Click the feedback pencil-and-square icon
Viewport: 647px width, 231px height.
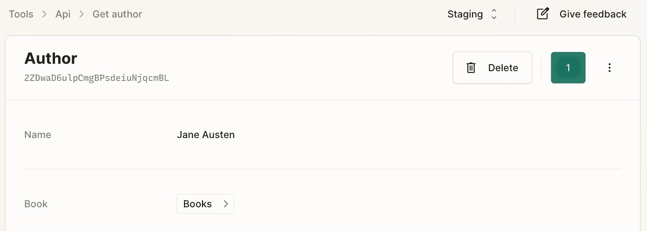click(x=543, y=14)
